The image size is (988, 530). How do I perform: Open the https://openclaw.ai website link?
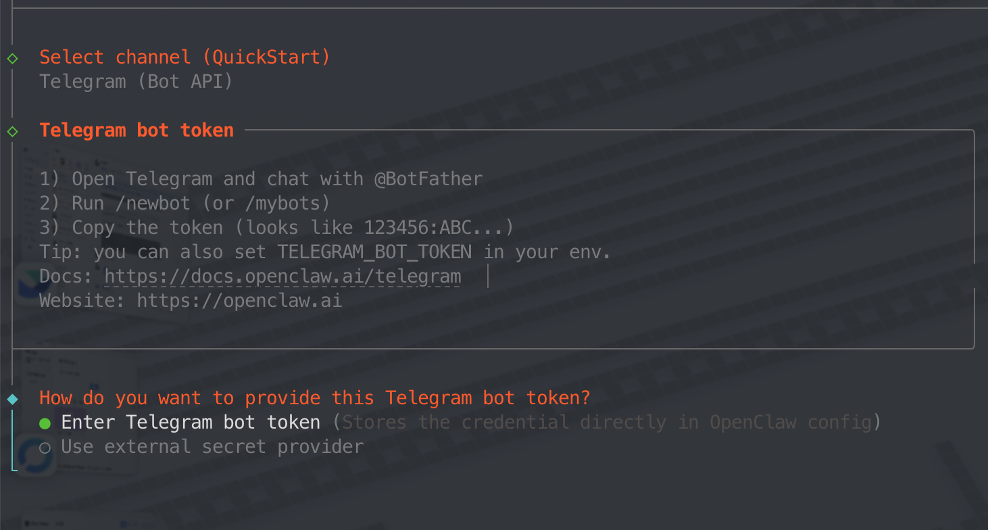pos(239,301)
